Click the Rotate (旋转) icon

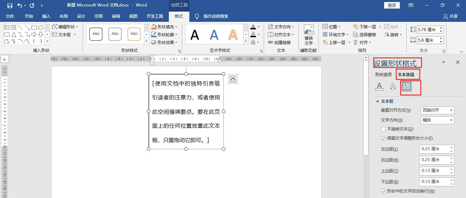coord(391,34)
